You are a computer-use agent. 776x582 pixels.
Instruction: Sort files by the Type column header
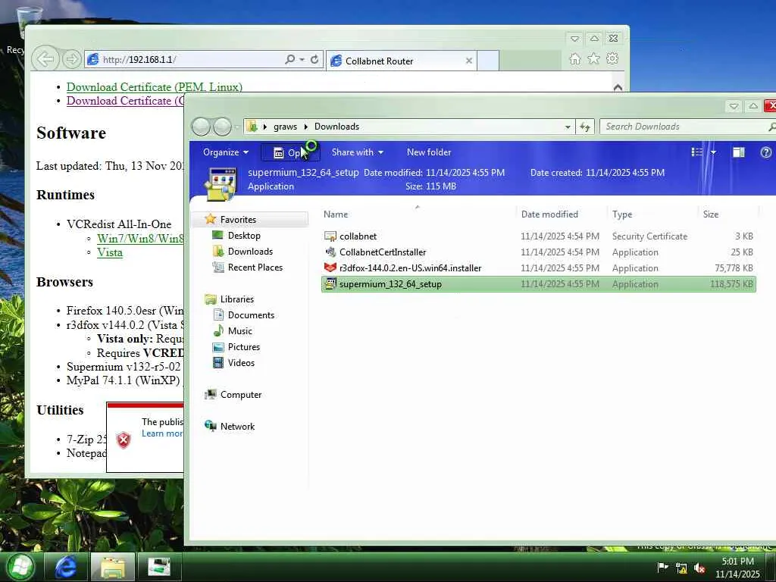pyautogui.click(x=652, y=214)
